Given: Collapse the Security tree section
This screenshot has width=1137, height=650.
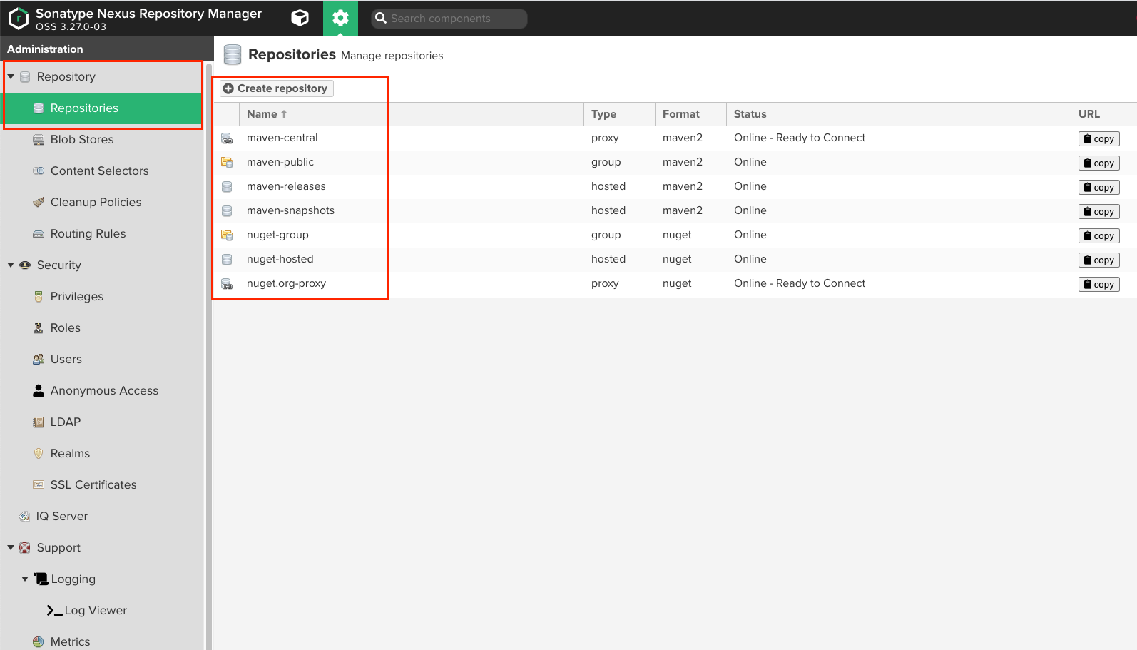Looking at the screenshot, I should pos(11,265).
